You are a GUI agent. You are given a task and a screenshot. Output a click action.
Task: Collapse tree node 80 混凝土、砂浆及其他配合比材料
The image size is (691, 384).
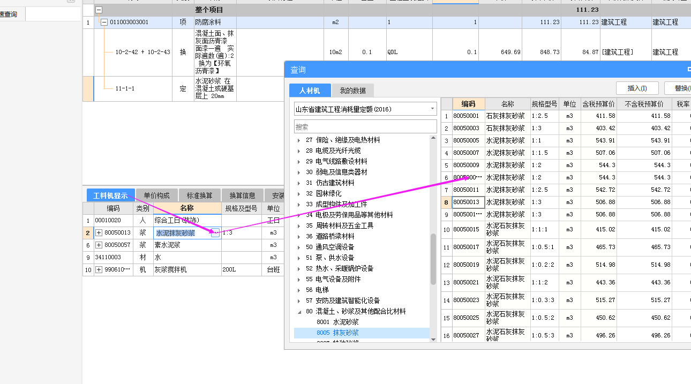click(x=299, y=312)
